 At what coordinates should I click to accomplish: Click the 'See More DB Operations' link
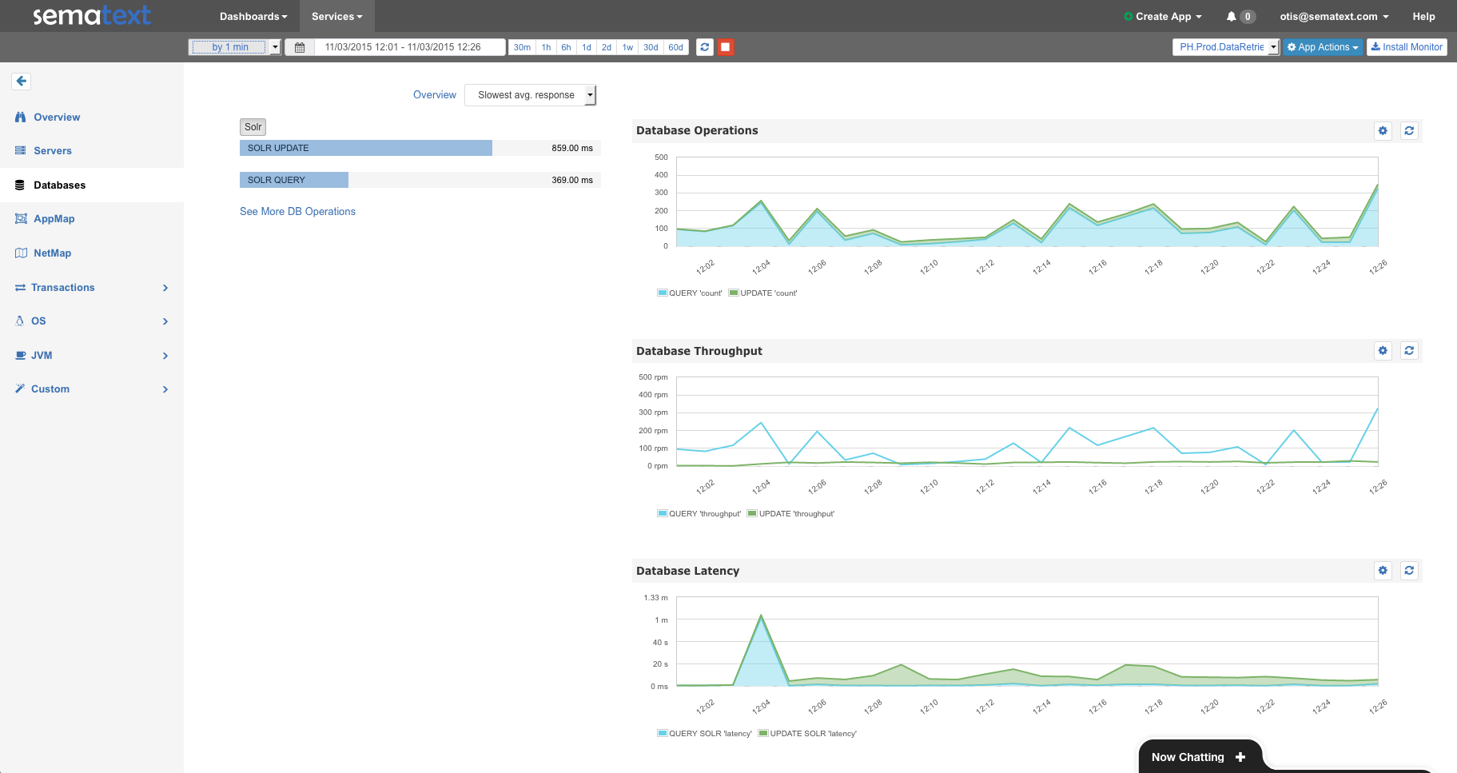[x=297, y=212]
